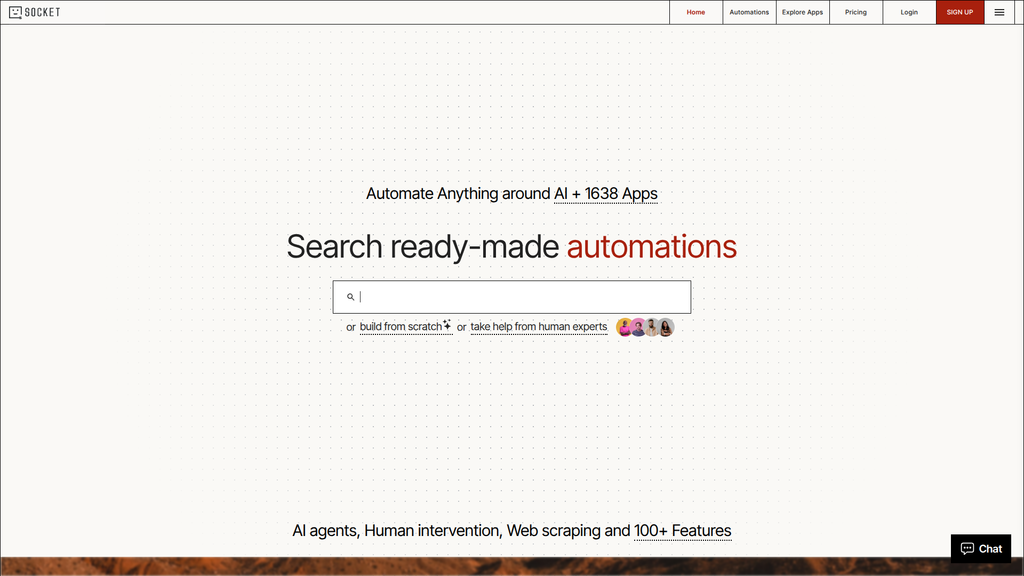
Task: Click the 100+ Features link
Action: pyautogui.click(x=682, y=531)
